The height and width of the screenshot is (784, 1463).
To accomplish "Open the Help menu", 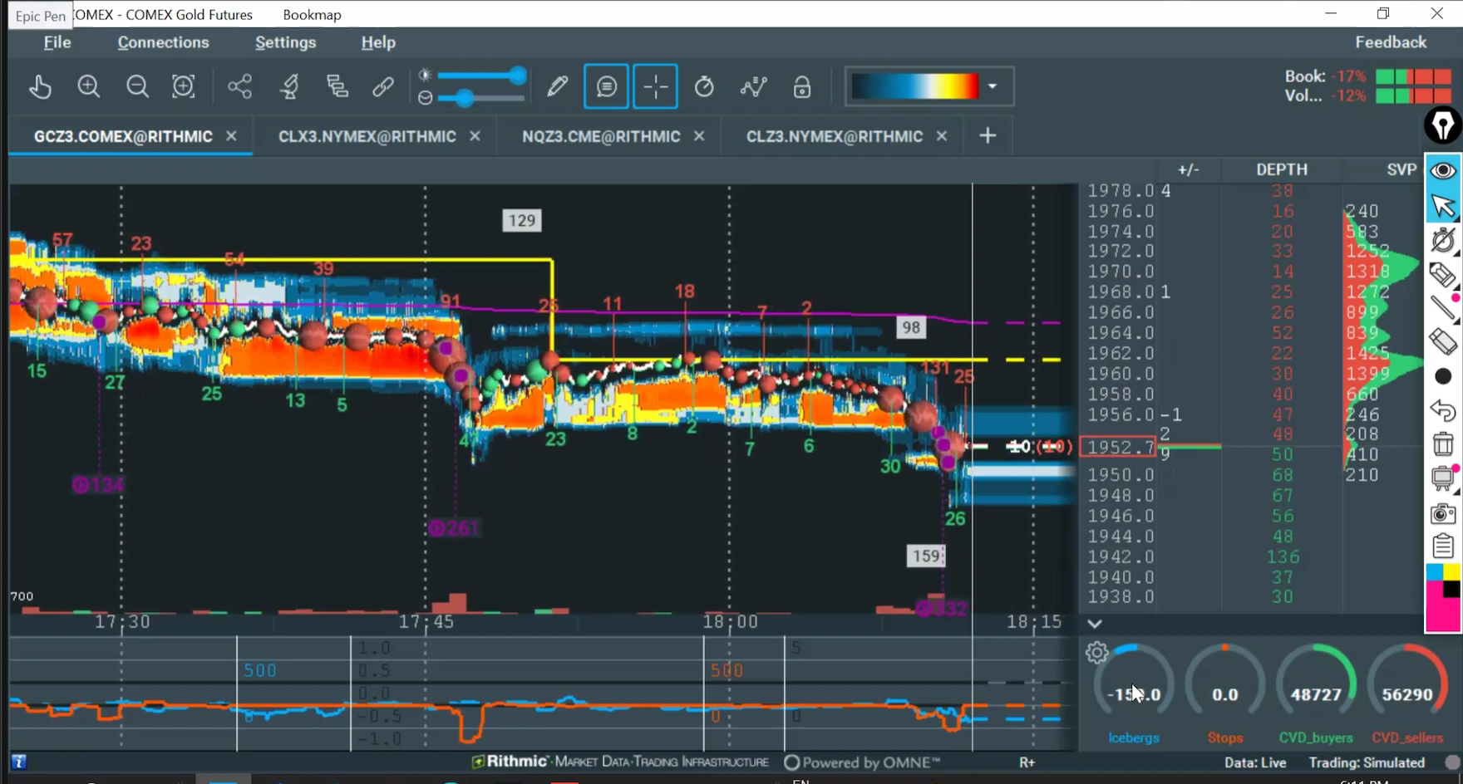I will click(x=378, y=42).
